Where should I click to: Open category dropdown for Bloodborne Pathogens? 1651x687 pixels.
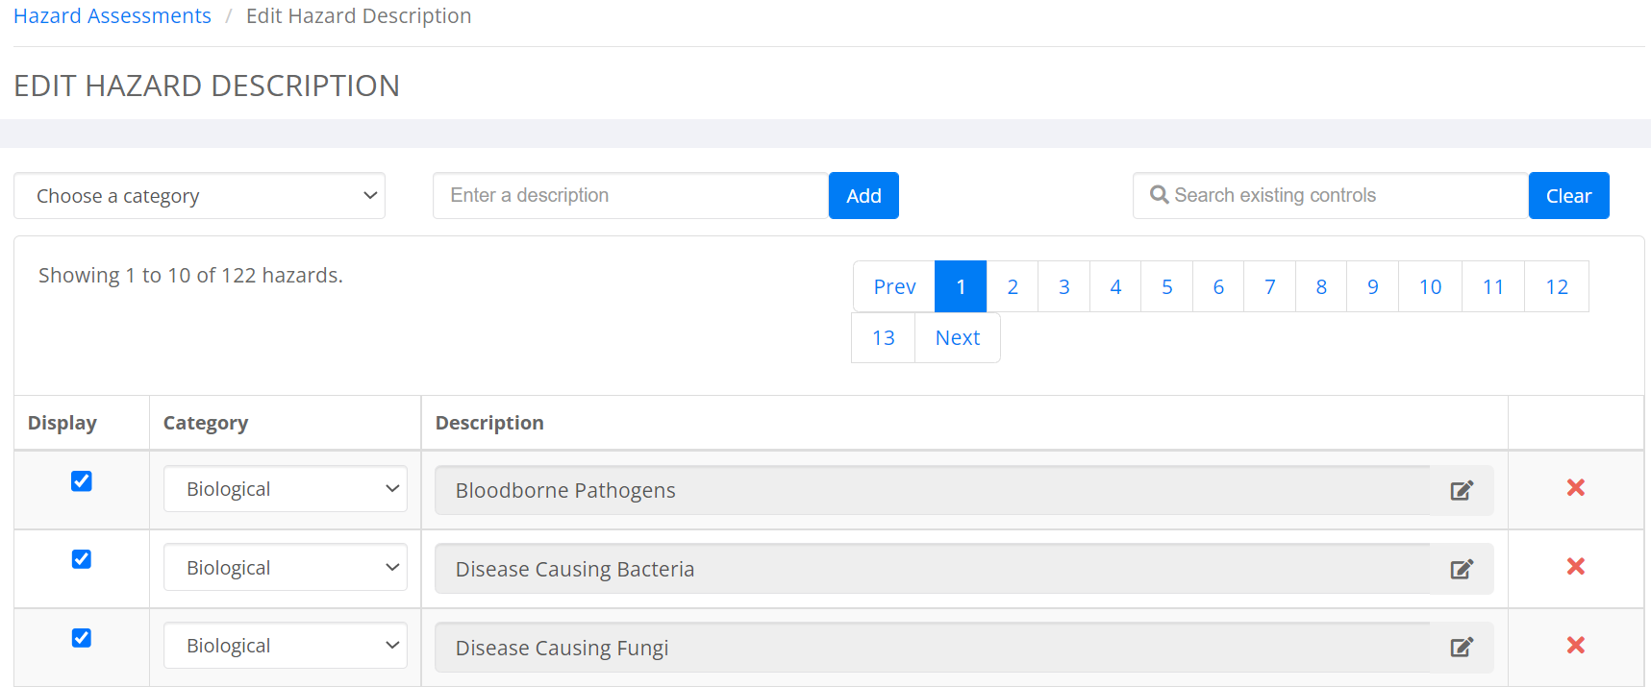286,489
